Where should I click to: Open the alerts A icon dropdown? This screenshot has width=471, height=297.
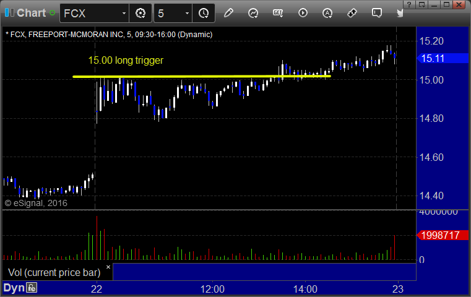[x=327, y=13]
